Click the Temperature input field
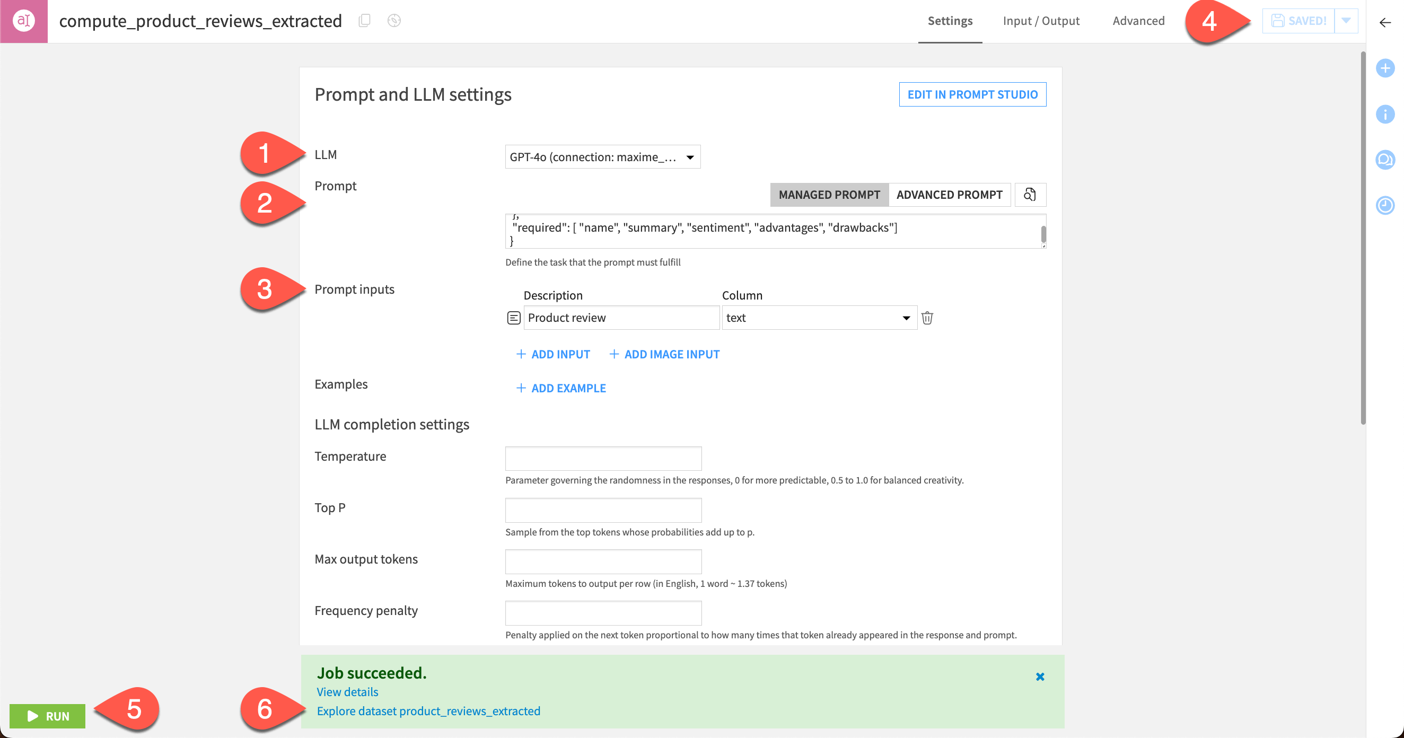This screenshot has height=738, width=1404. point(603,459)
